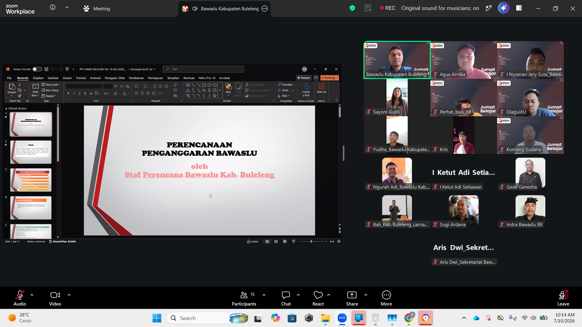Toggle Bold formatting in Font group
582x327 pixels.
pyautogui.click(x=68, y=93)
